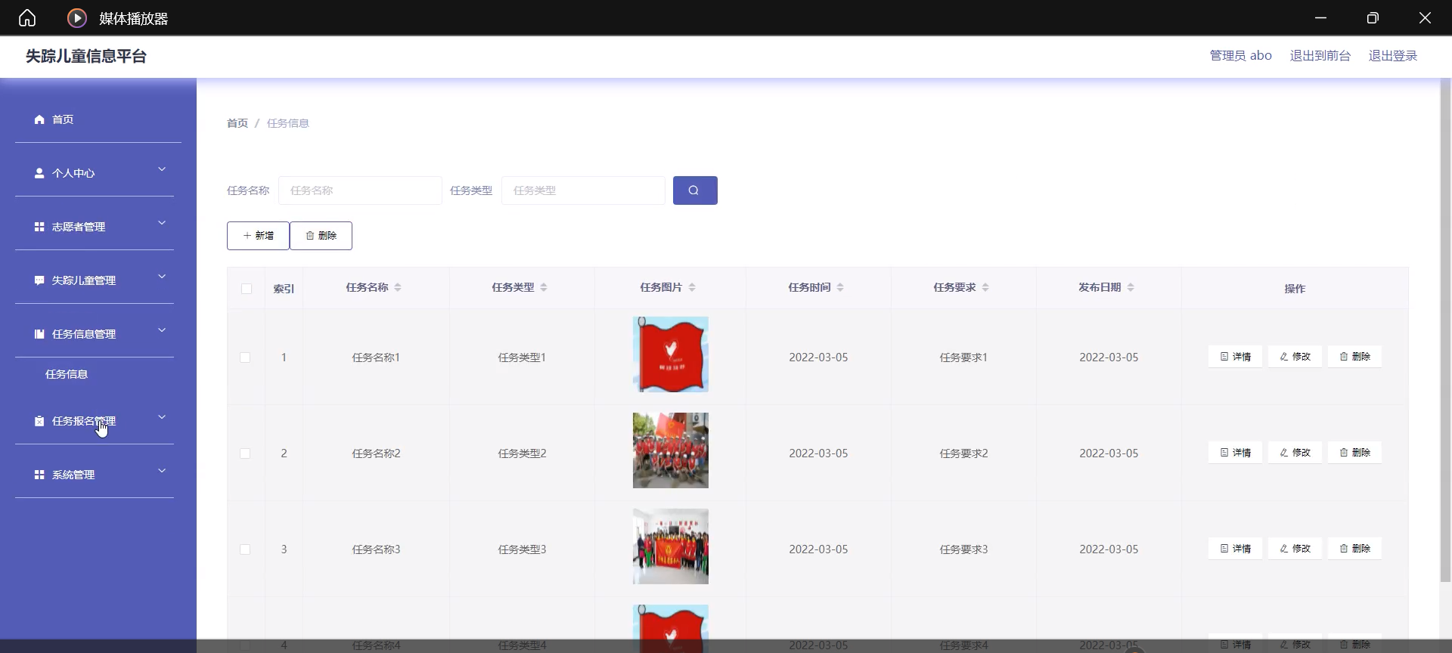Expand 系统管理 menu chevron
This screenshot has height=653, width=1452.
(162, 471)
